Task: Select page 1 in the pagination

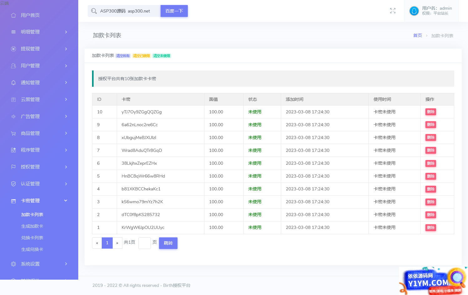Action: 107,243
